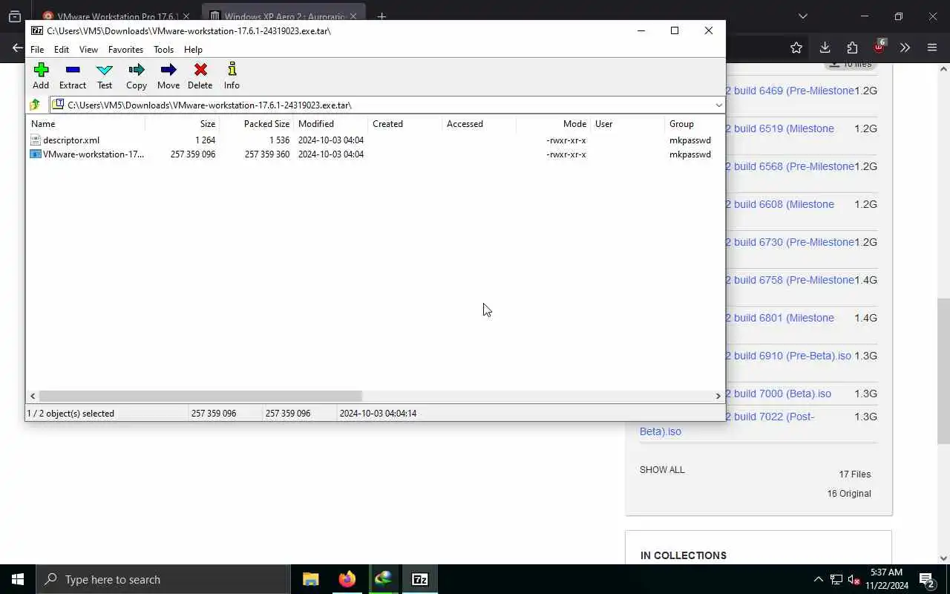Viewport: 950px width, 594px height.
Task: Click the Add toolbar icon in 7-Zip
Action: coord(41,76)
